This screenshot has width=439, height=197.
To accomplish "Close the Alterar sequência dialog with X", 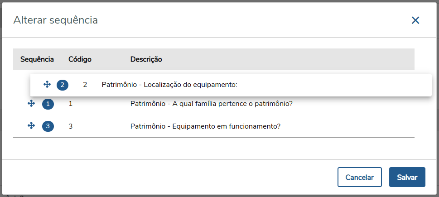I will click(x=415, y=20).
